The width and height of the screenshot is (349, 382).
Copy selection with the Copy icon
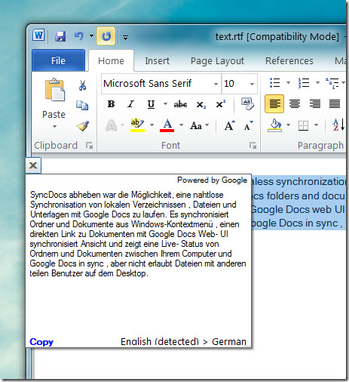[x=82, y=105]
